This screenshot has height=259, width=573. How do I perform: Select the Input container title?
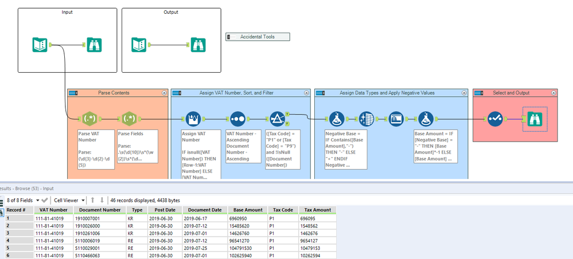(67, 12)
